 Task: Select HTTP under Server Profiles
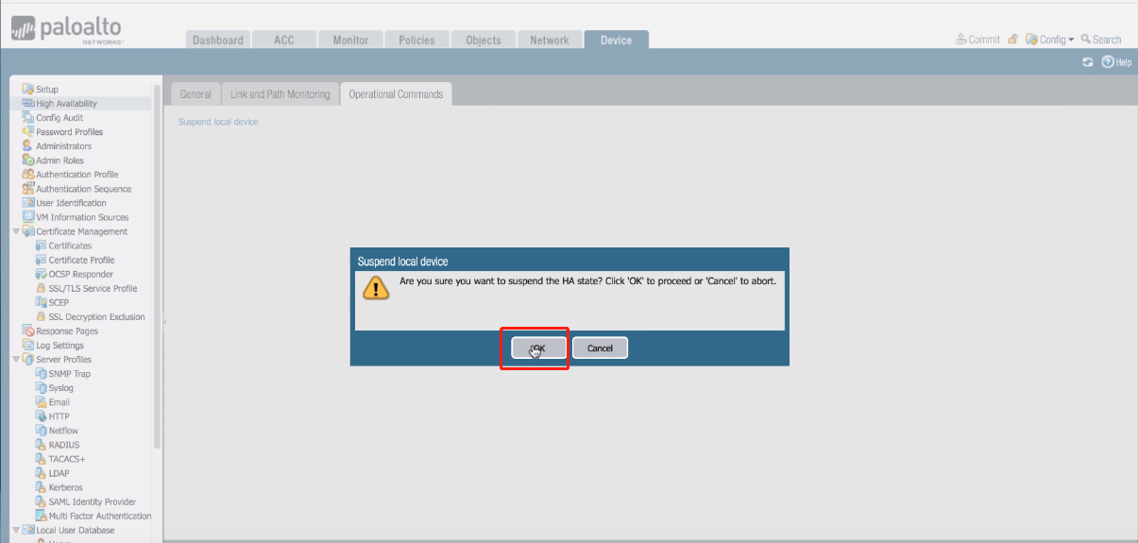point(59,416)
